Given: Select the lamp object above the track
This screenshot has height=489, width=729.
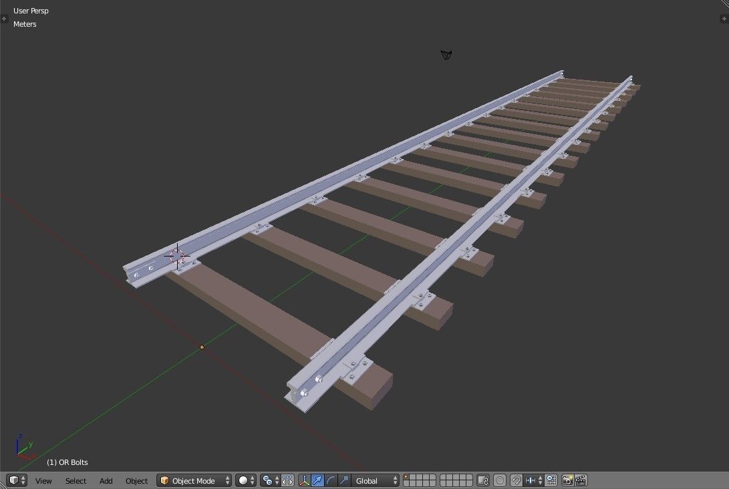Looking at the screenshot, I should point(446,55).
